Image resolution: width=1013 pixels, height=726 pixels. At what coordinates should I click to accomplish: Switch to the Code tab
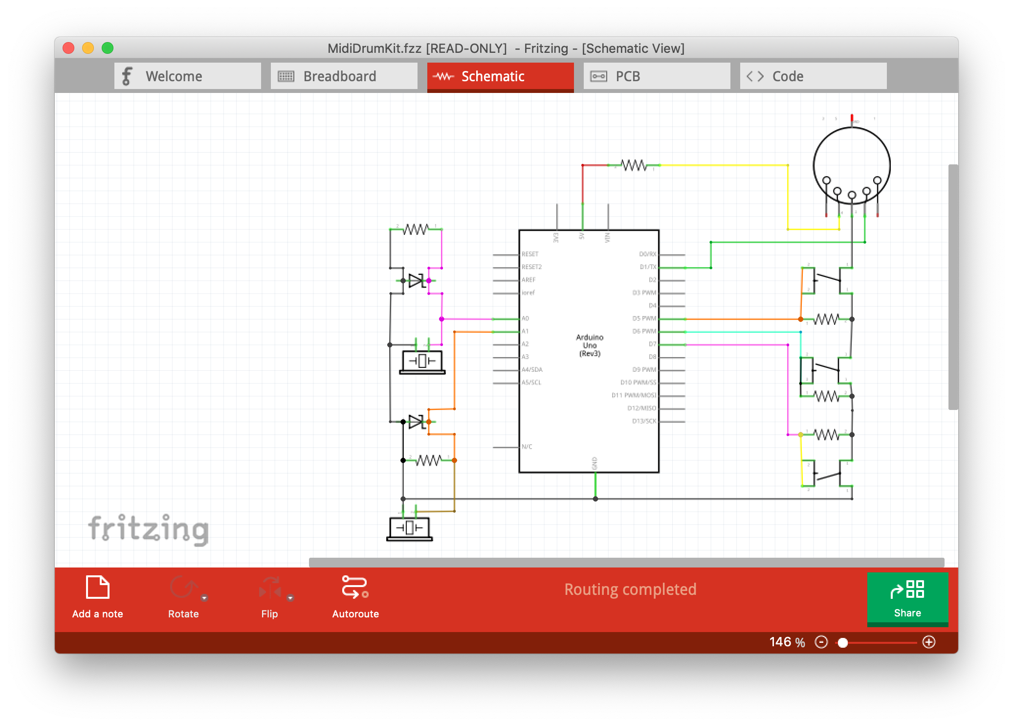813,76
